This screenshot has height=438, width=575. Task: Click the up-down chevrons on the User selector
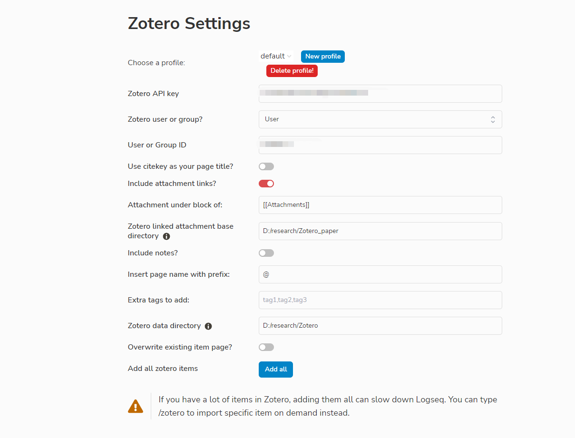point(493,119)
